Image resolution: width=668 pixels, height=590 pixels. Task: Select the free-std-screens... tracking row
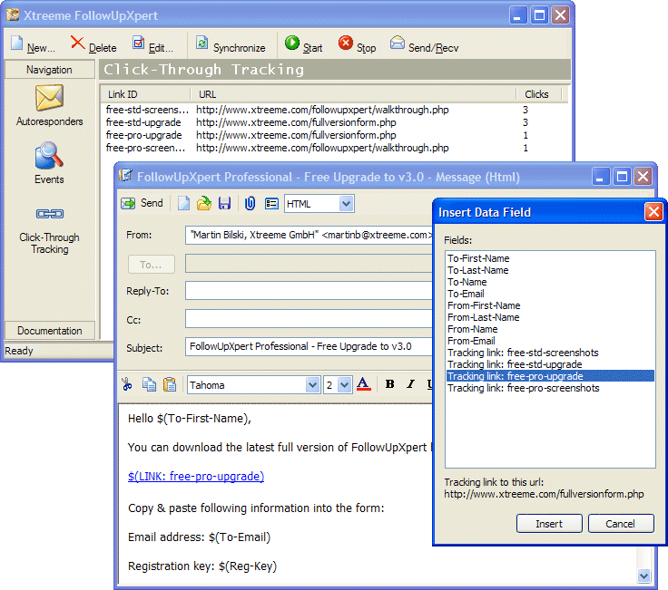pyautogui.click(x=334, y=110)
